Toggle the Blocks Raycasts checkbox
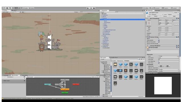The image size is (182, 102). coord(159,42)
